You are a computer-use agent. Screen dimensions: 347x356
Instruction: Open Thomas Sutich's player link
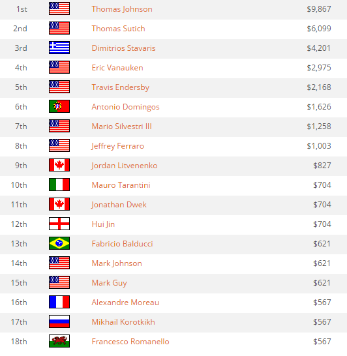pyautogui.click(x=118, y=29)
